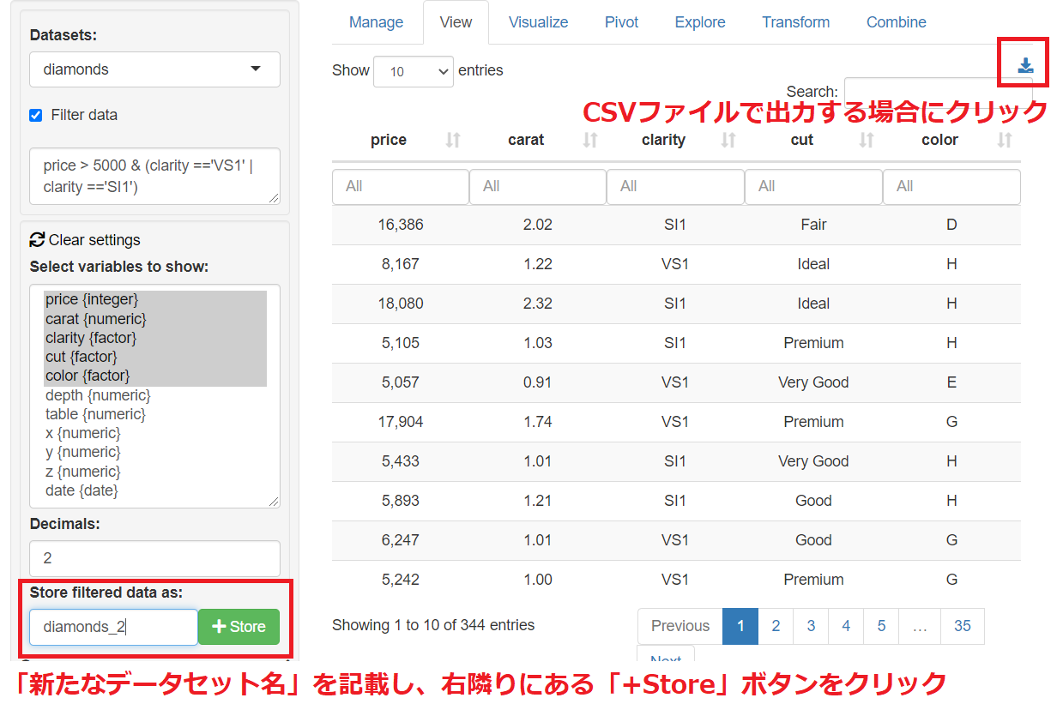Sort table by cut column arrows
The height and width of the screenshot is (716, 1057).
[867, 140]
